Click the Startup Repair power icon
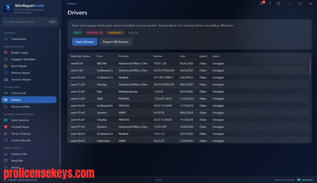Image resolution: width=317 pixels, height=183 pixels. (x=6, y=73)
